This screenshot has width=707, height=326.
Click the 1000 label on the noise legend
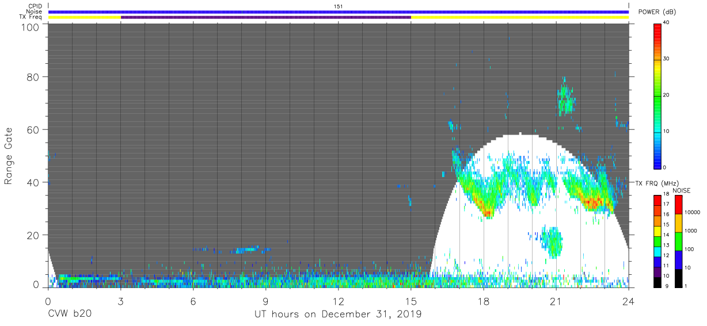tap(691, 231)
